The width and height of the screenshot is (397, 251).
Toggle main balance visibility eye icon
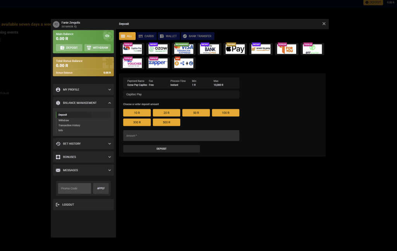pos(107,36)
